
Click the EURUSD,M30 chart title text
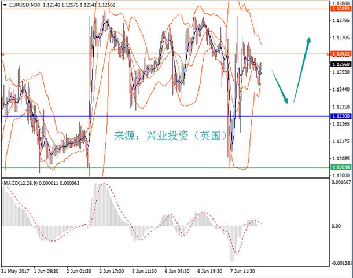point(25,5)
